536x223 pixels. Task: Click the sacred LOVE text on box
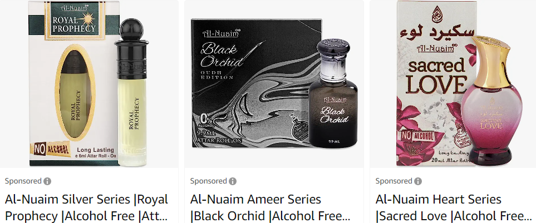(436, 76)
